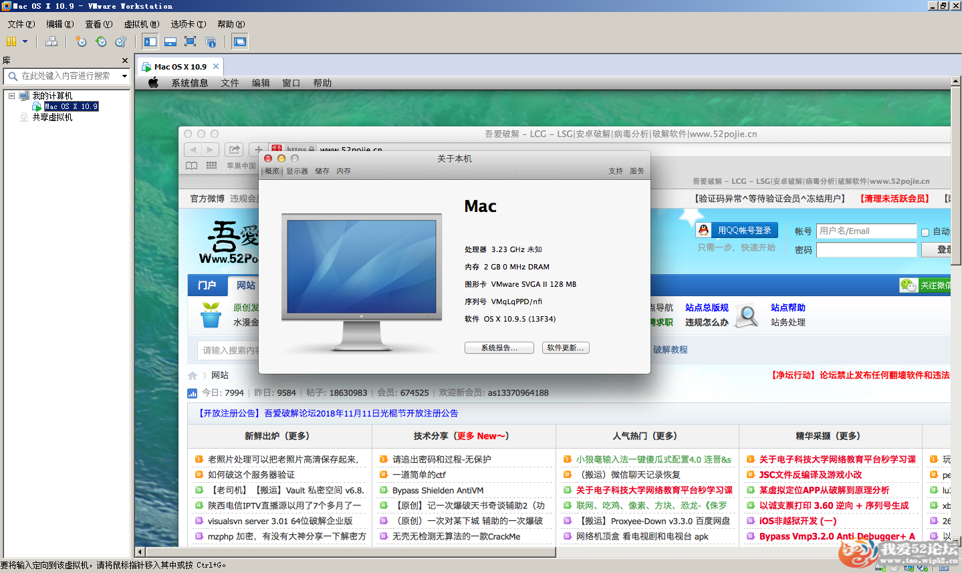The width and height of the screenshot is (962, 573).
Task: Show the console view icon
Action: click(x=239, y=41)
